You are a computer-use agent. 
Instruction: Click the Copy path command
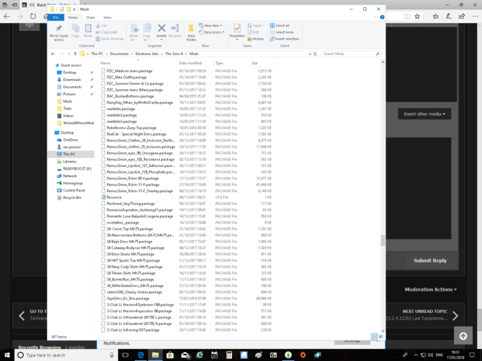tap(106, 32)
